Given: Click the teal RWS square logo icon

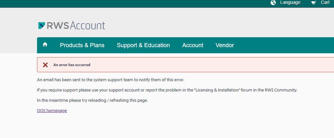Looking at the screenshot, I should tap(42, 25).
